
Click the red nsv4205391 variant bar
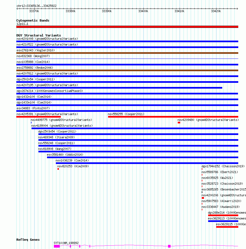point(38,117)
